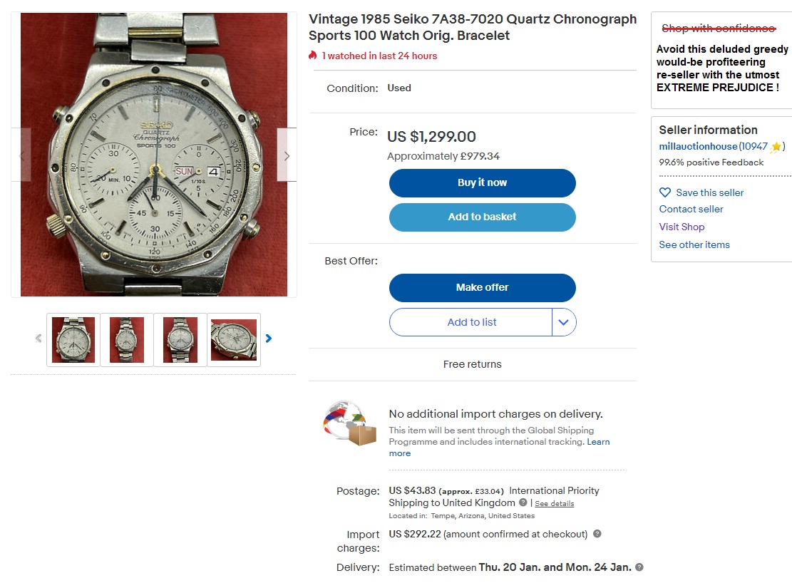Click the back arrow beside the thumbnail strip
This screenshot has height=588, width=792.
tap(38, 339)
